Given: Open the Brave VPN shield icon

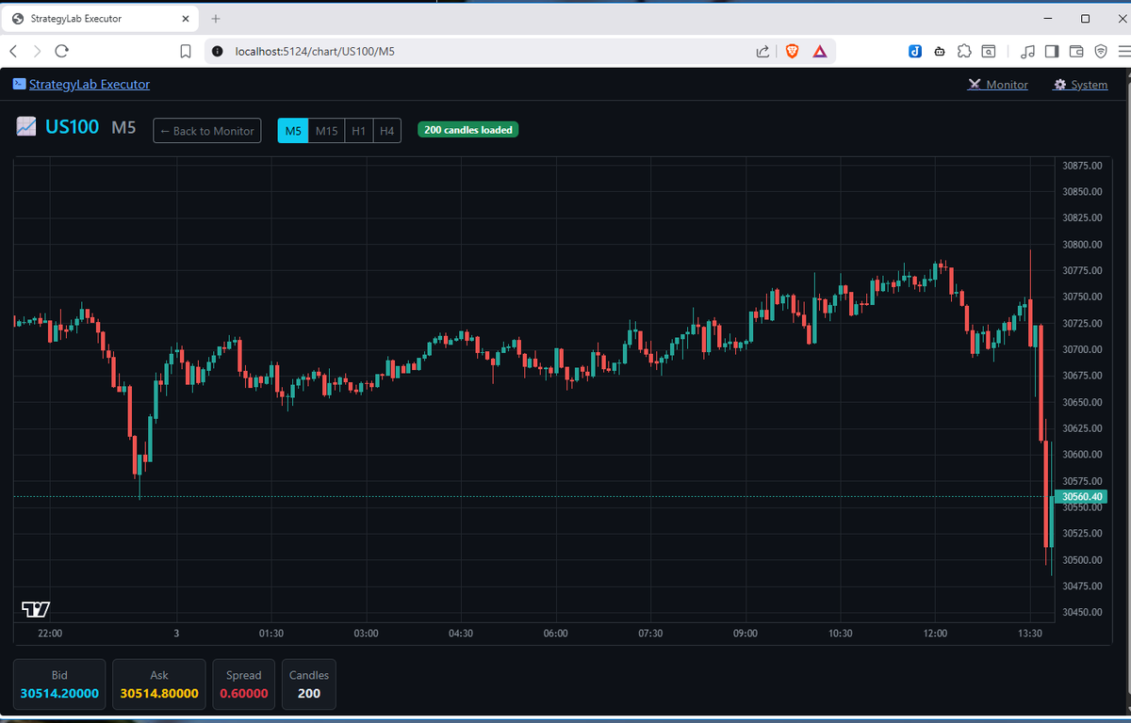Looking at the screenshot, I should (x=1100, y=51).
